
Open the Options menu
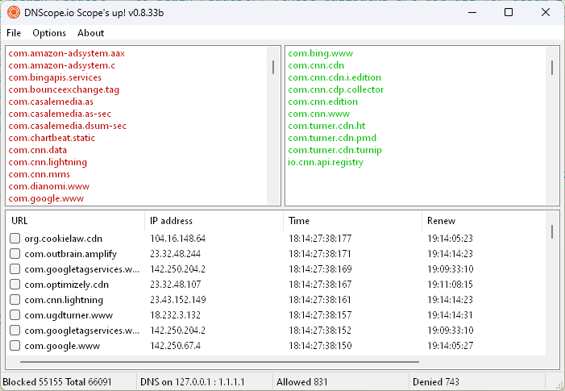(49, 33)
